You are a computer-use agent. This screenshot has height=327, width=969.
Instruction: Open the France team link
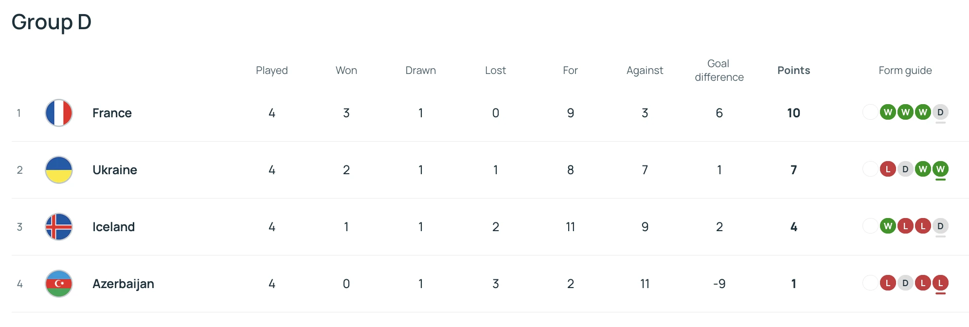(x=112, y=113)
